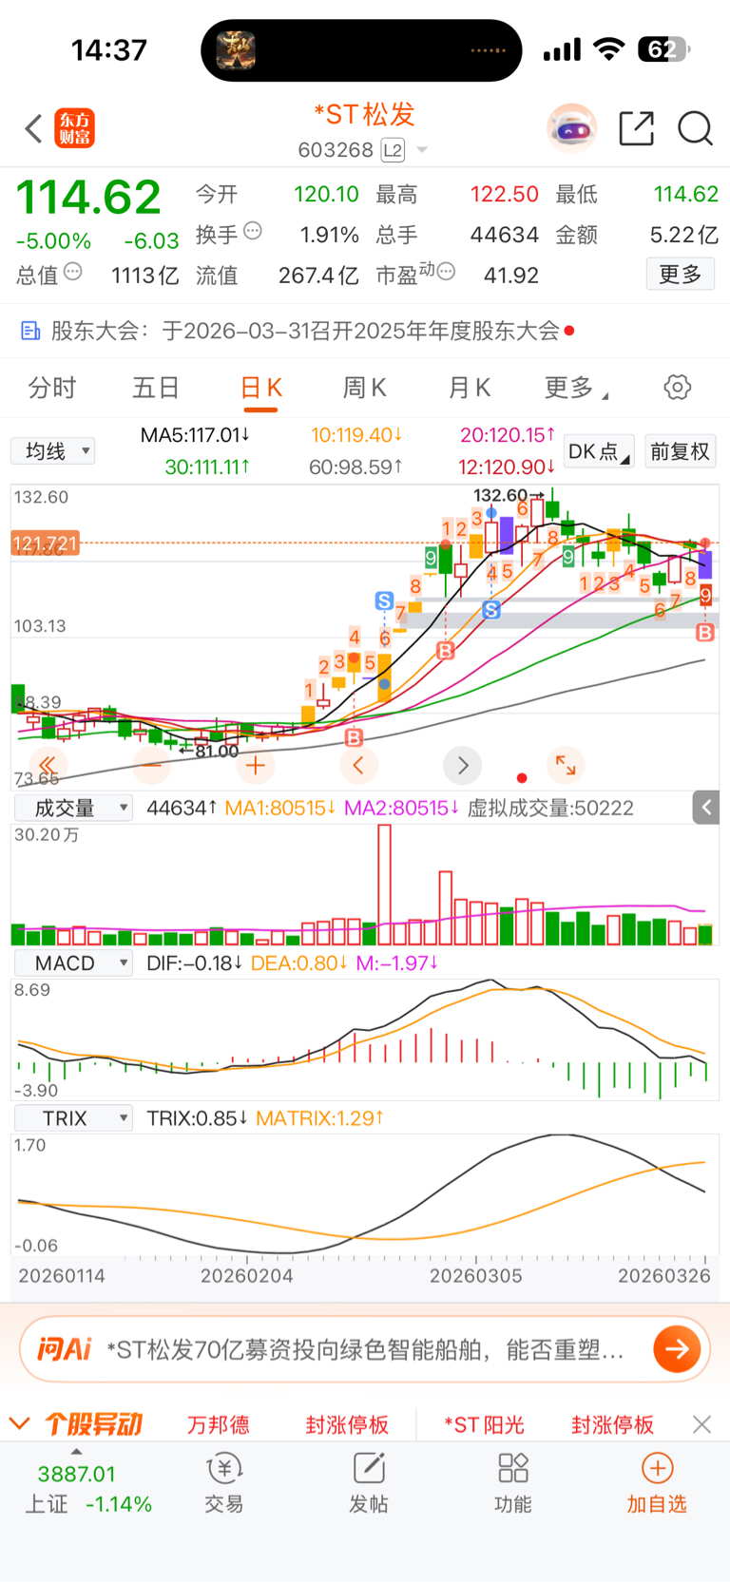Screen dimensions: 730x1582
Task: Tap *ST阳光 in stock movers ticker
Action: 484,1424
